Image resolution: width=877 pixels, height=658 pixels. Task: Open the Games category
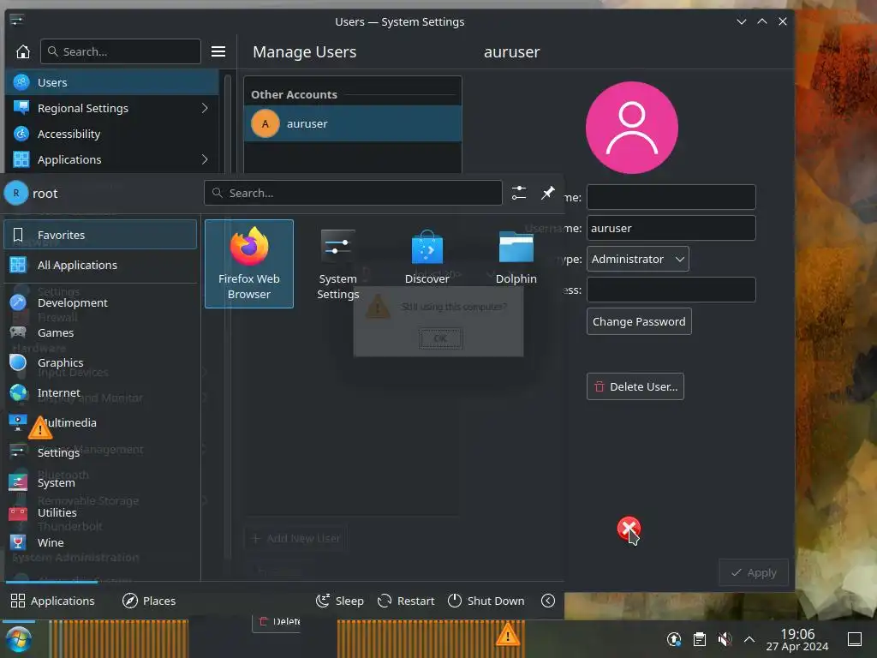pos(101,332)
